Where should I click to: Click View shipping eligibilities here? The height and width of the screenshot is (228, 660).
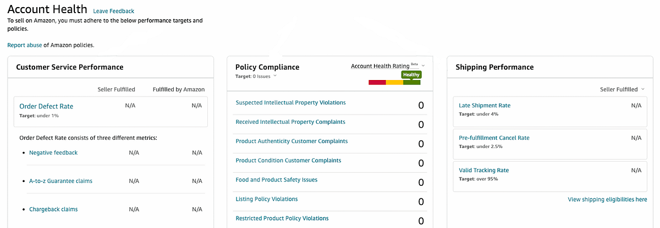pos(607,200)
